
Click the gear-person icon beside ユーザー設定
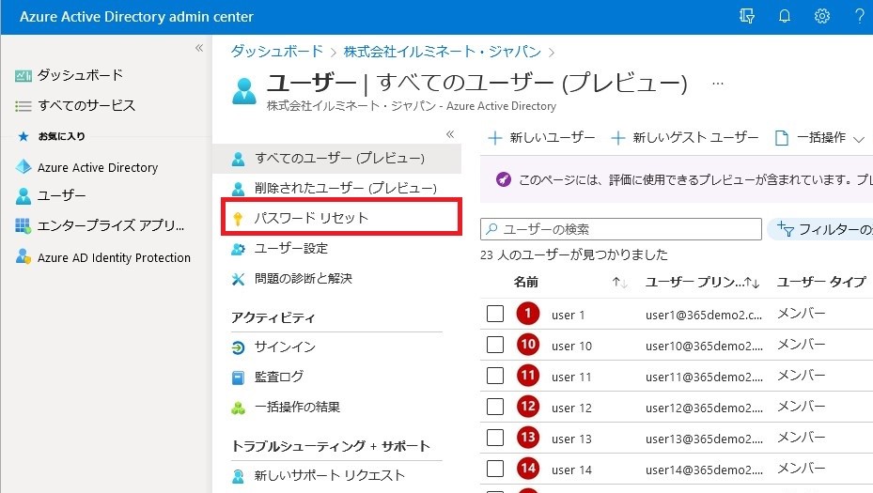pos(238,249)
